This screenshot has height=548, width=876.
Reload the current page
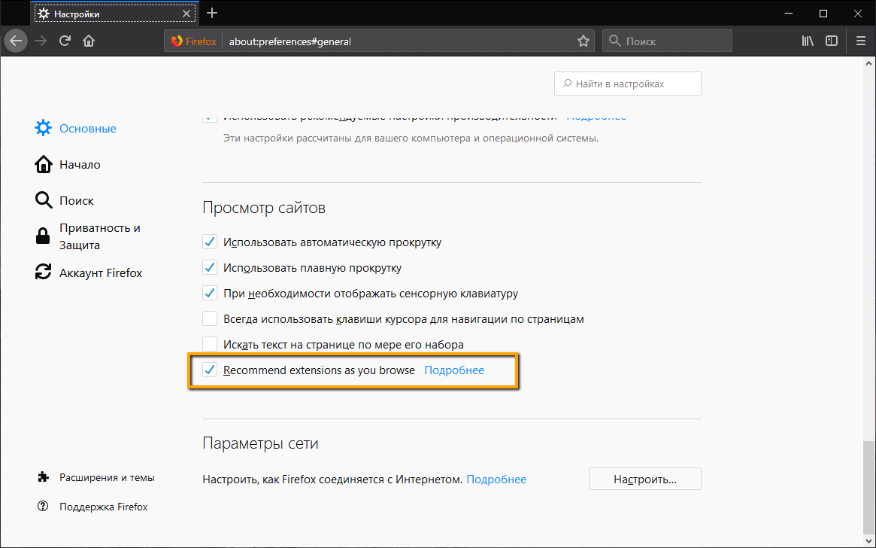[x=65, y=41]
